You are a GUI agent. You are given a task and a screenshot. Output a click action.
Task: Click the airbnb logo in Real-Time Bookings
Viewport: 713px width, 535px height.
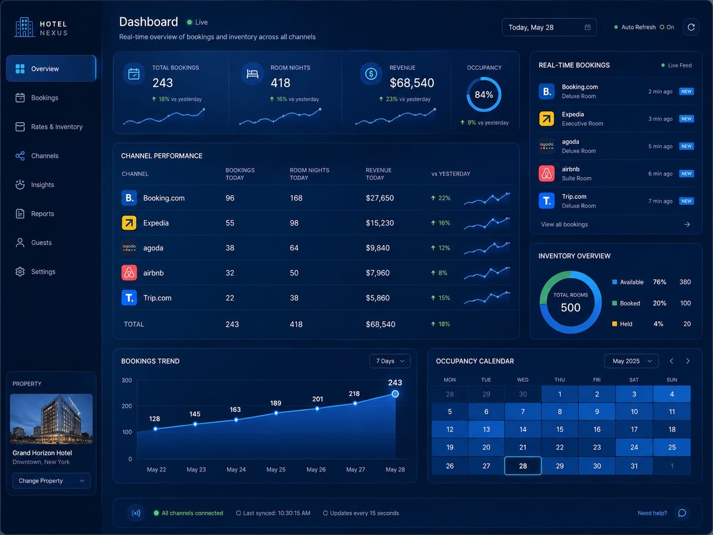[x=547, y=173]
